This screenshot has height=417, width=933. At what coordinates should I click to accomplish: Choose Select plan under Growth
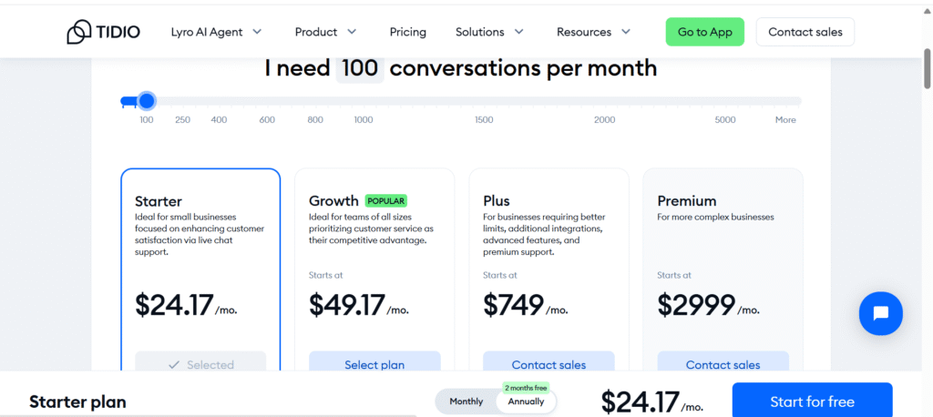point(374,364)
